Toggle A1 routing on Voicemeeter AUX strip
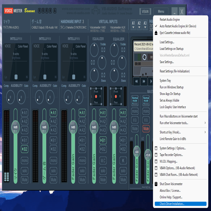The image size is (211, 211). [123, 113]
